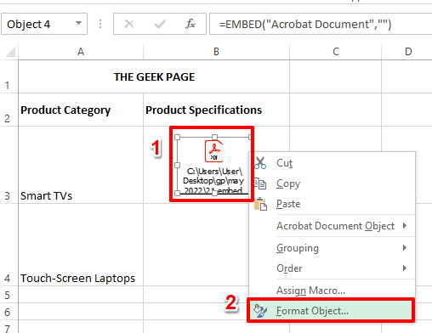Screen dimensions: 432x333
Task: Select column C header
Action: [336, 52]
